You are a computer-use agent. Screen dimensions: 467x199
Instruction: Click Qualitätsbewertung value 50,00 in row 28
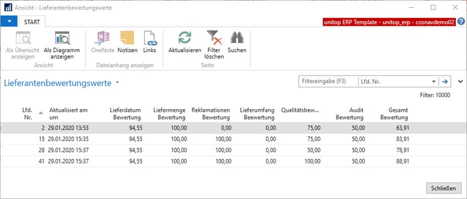coord(314,150)
